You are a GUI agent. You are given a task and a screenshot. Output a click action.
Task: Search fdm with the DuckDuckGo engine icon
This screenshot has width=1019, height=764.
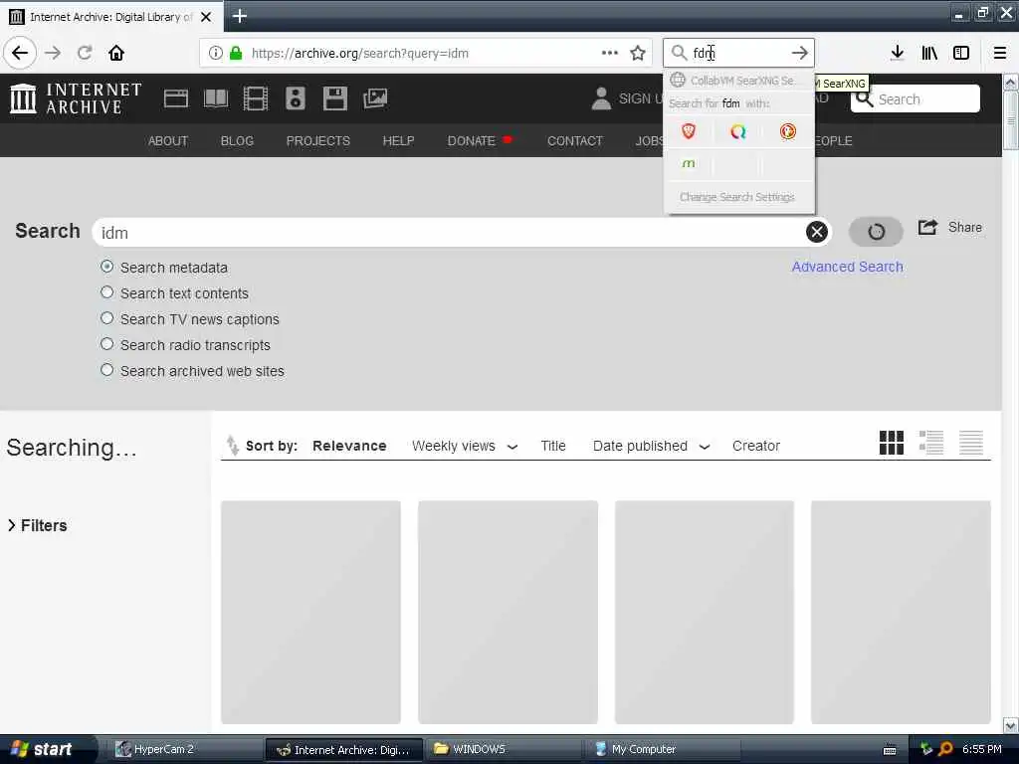coord(788,132)
